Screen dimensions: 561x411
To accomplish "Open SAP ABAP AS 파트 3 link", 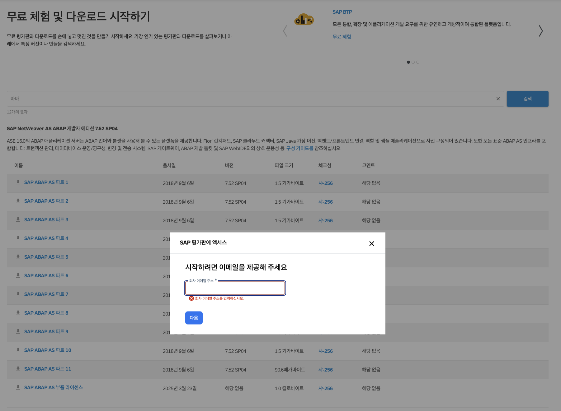I will (x=46, y=219).
